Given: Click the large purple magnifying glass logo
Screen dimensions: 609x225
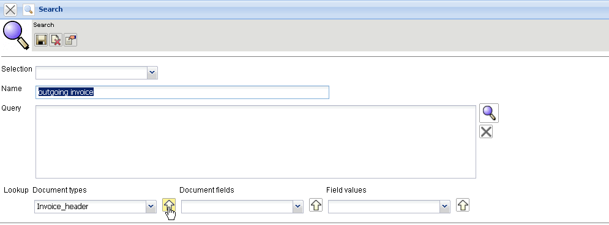Looking at the screenshot, I should point(16,35).
